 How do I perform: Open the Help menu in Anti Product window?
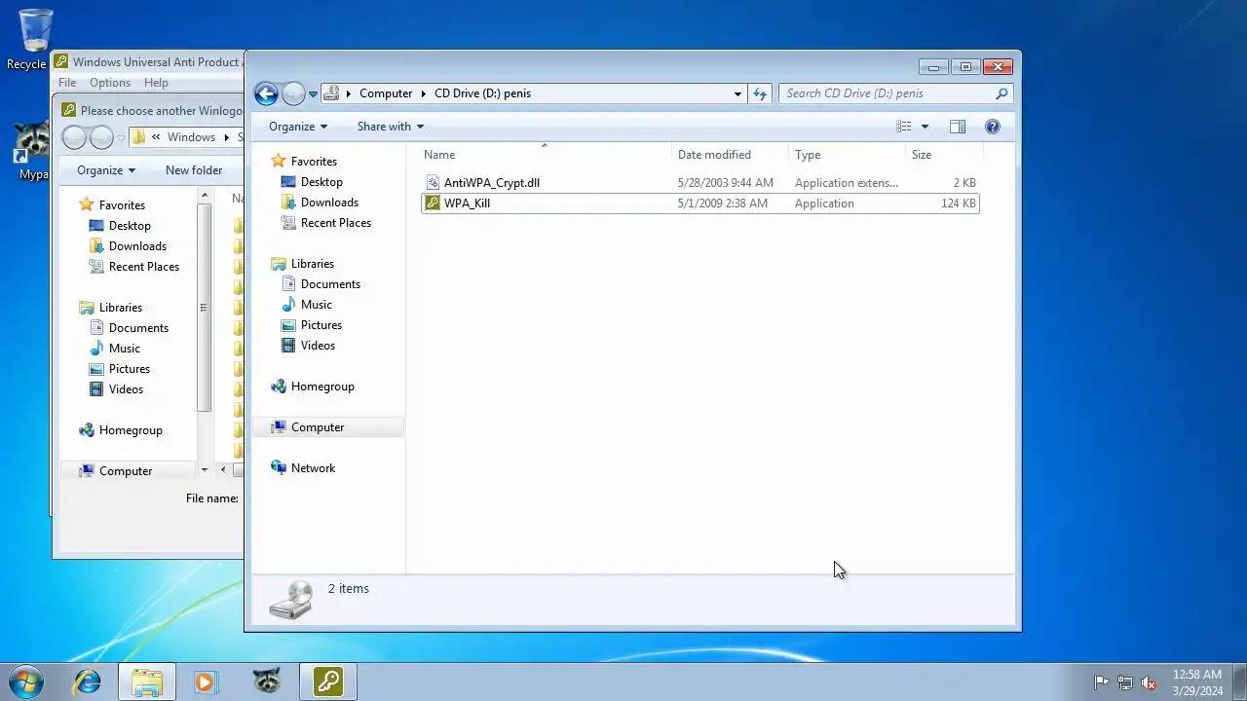point(156,83)
